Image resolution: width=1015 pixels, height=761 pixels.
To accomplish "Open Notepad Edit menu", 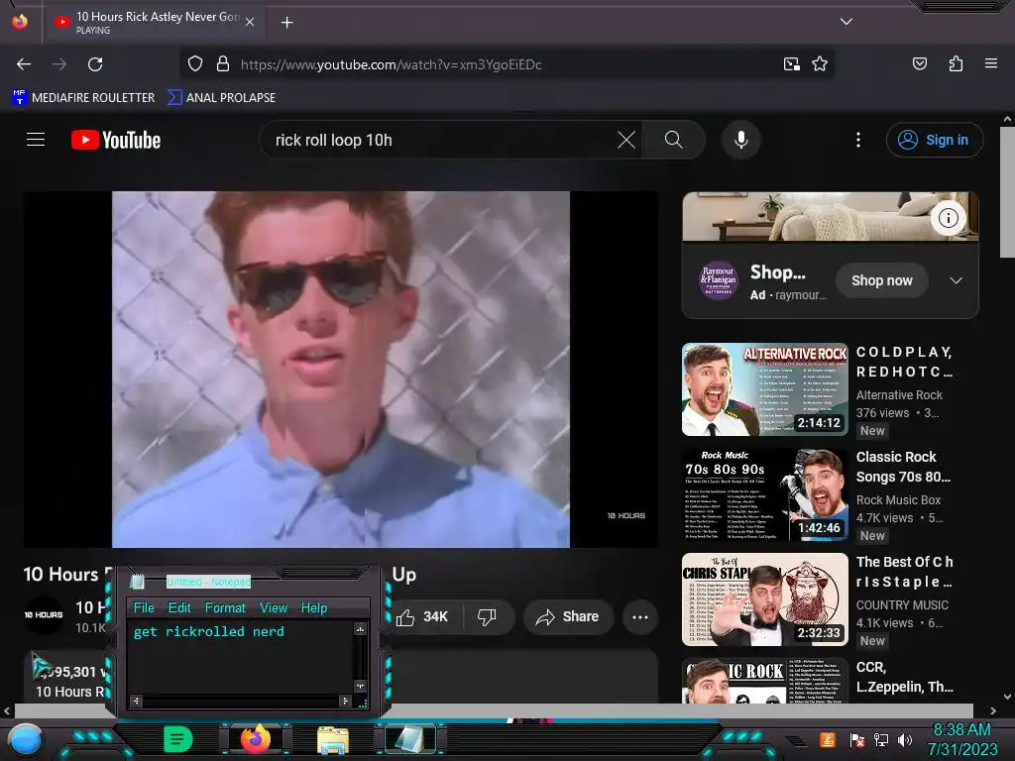I will pos(179,607).
